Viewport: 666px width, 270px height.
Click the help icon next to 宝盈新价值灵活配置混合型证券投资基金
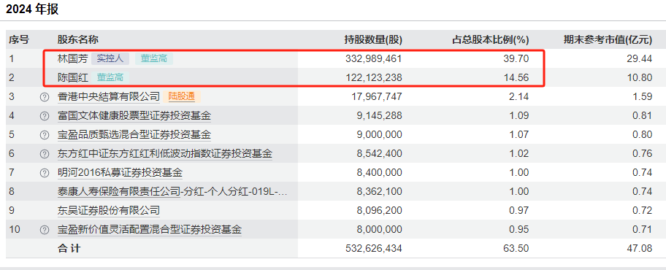tap(44, 230)
